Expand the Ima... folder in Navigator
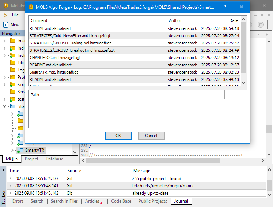Screen dimensions: 273x207 coord(4,41)
